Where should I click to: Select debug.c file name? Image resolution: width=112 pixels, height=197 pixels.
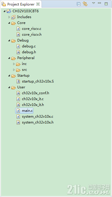tap(29, 46)
